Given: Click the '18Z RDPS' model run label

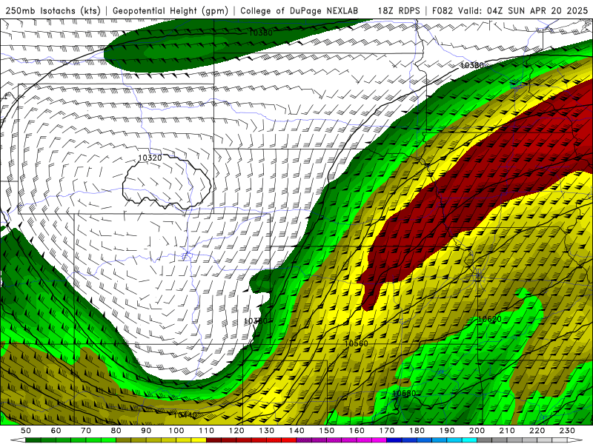Looking at the screenshot, I should click(399, 10).
